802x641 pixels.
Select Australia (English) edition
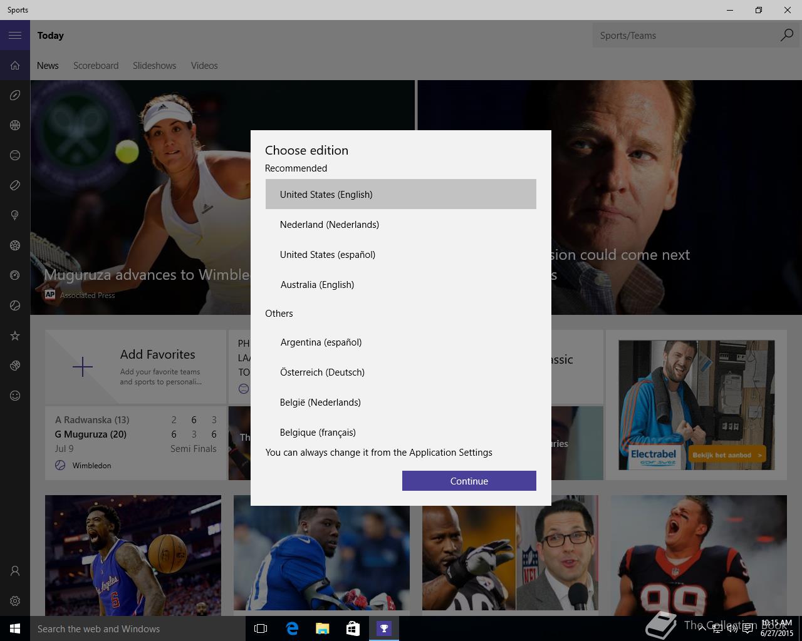click(401, 284)
